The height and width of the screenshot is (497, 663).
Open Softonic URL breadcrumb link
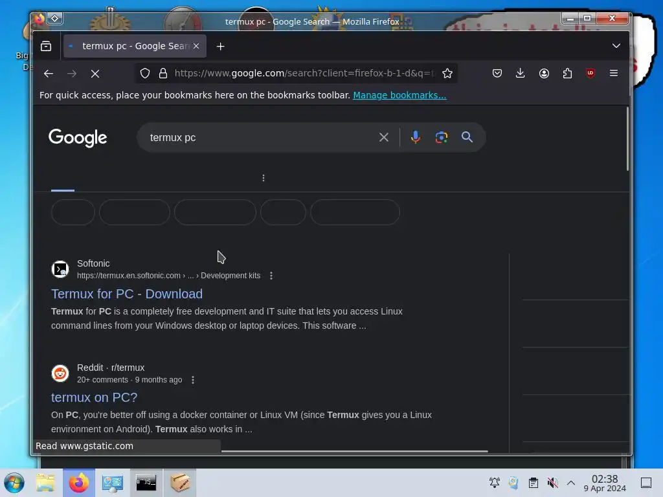(169, 276)
